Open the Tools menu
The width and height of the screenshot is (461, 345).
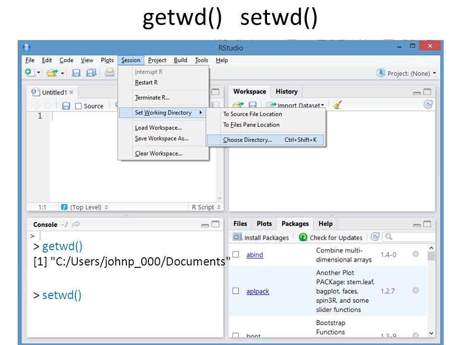point(201,60)
